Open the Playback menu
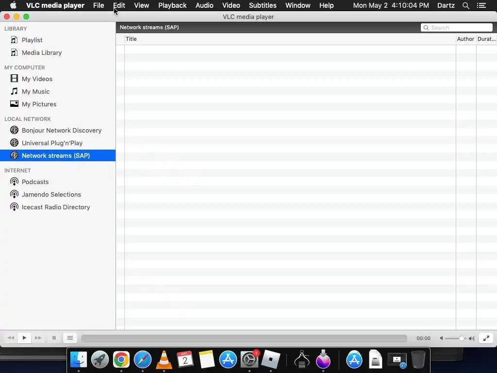The width and height of the screenshot is (497, 373). tap(172, 5)
